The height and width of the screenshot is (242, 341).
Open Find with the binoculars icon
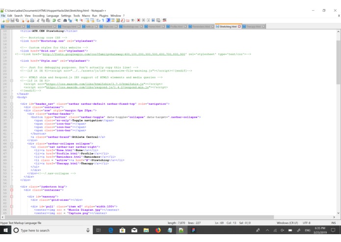coord(65,21)
